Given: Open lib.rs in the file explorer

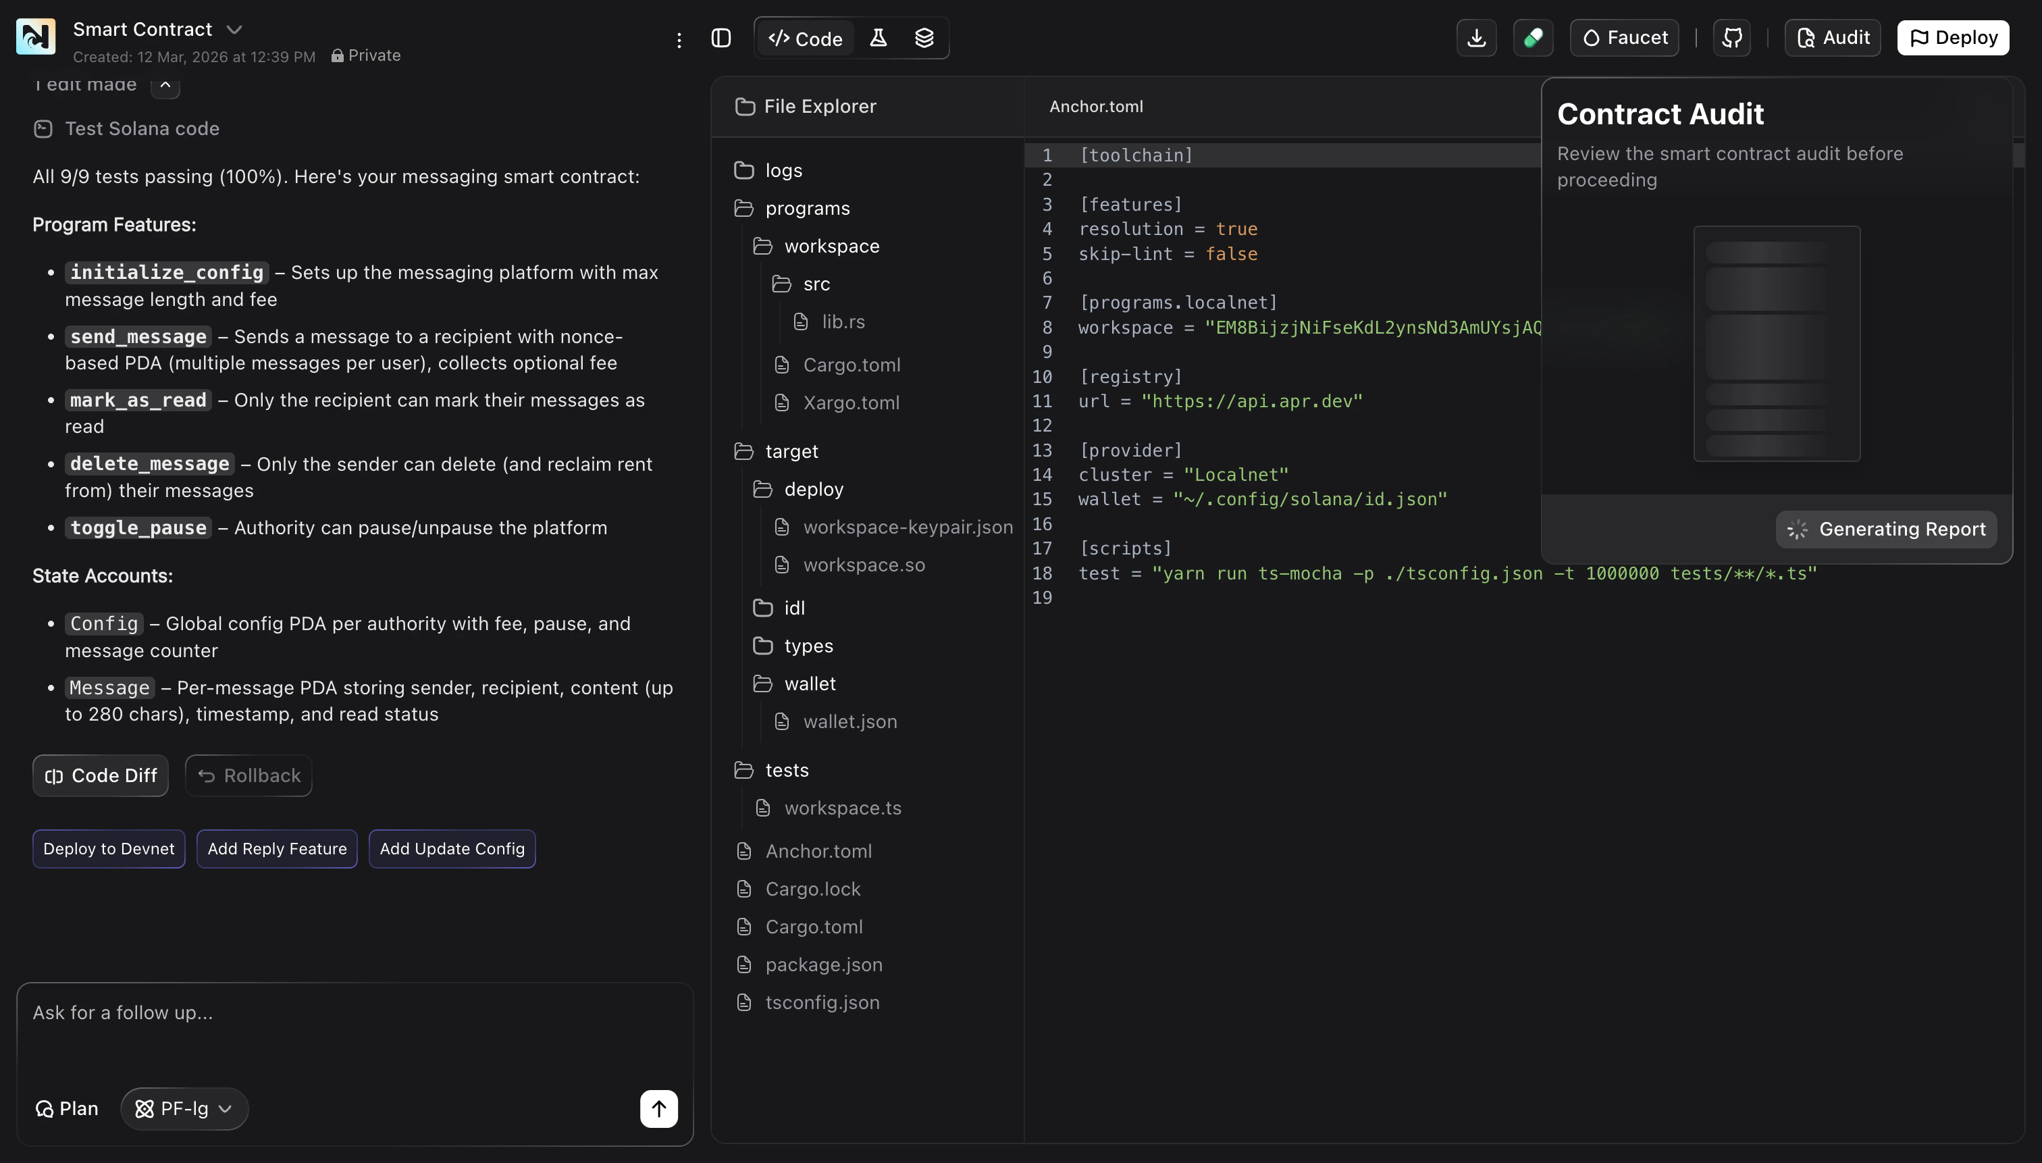Looking at the screenshot, I should click(x=843, y=321).
